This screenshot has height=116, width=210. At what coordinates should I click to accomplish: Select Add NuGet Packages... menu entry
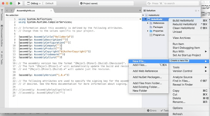point(147,77)
